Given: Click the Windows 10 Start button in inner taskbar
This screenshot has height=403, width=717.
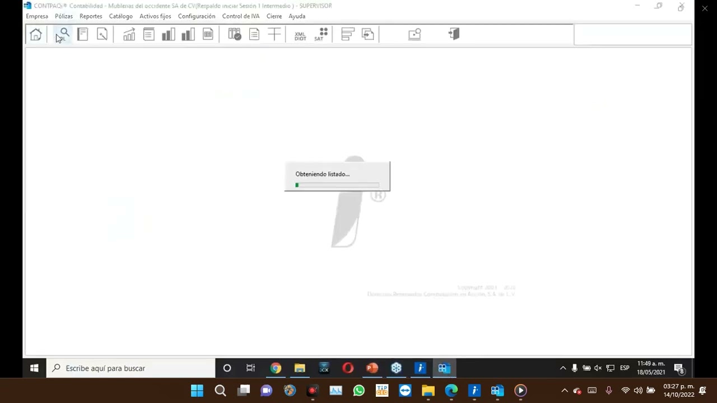Looking at the screenshot, I should click(34, 368).
